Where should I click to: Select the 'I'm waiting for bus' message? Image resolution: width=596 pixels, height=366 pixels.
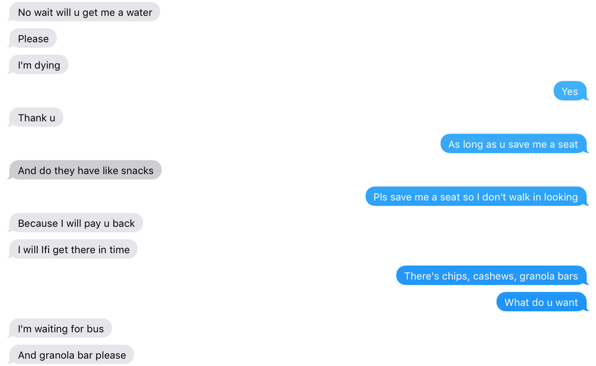(60, 328)
